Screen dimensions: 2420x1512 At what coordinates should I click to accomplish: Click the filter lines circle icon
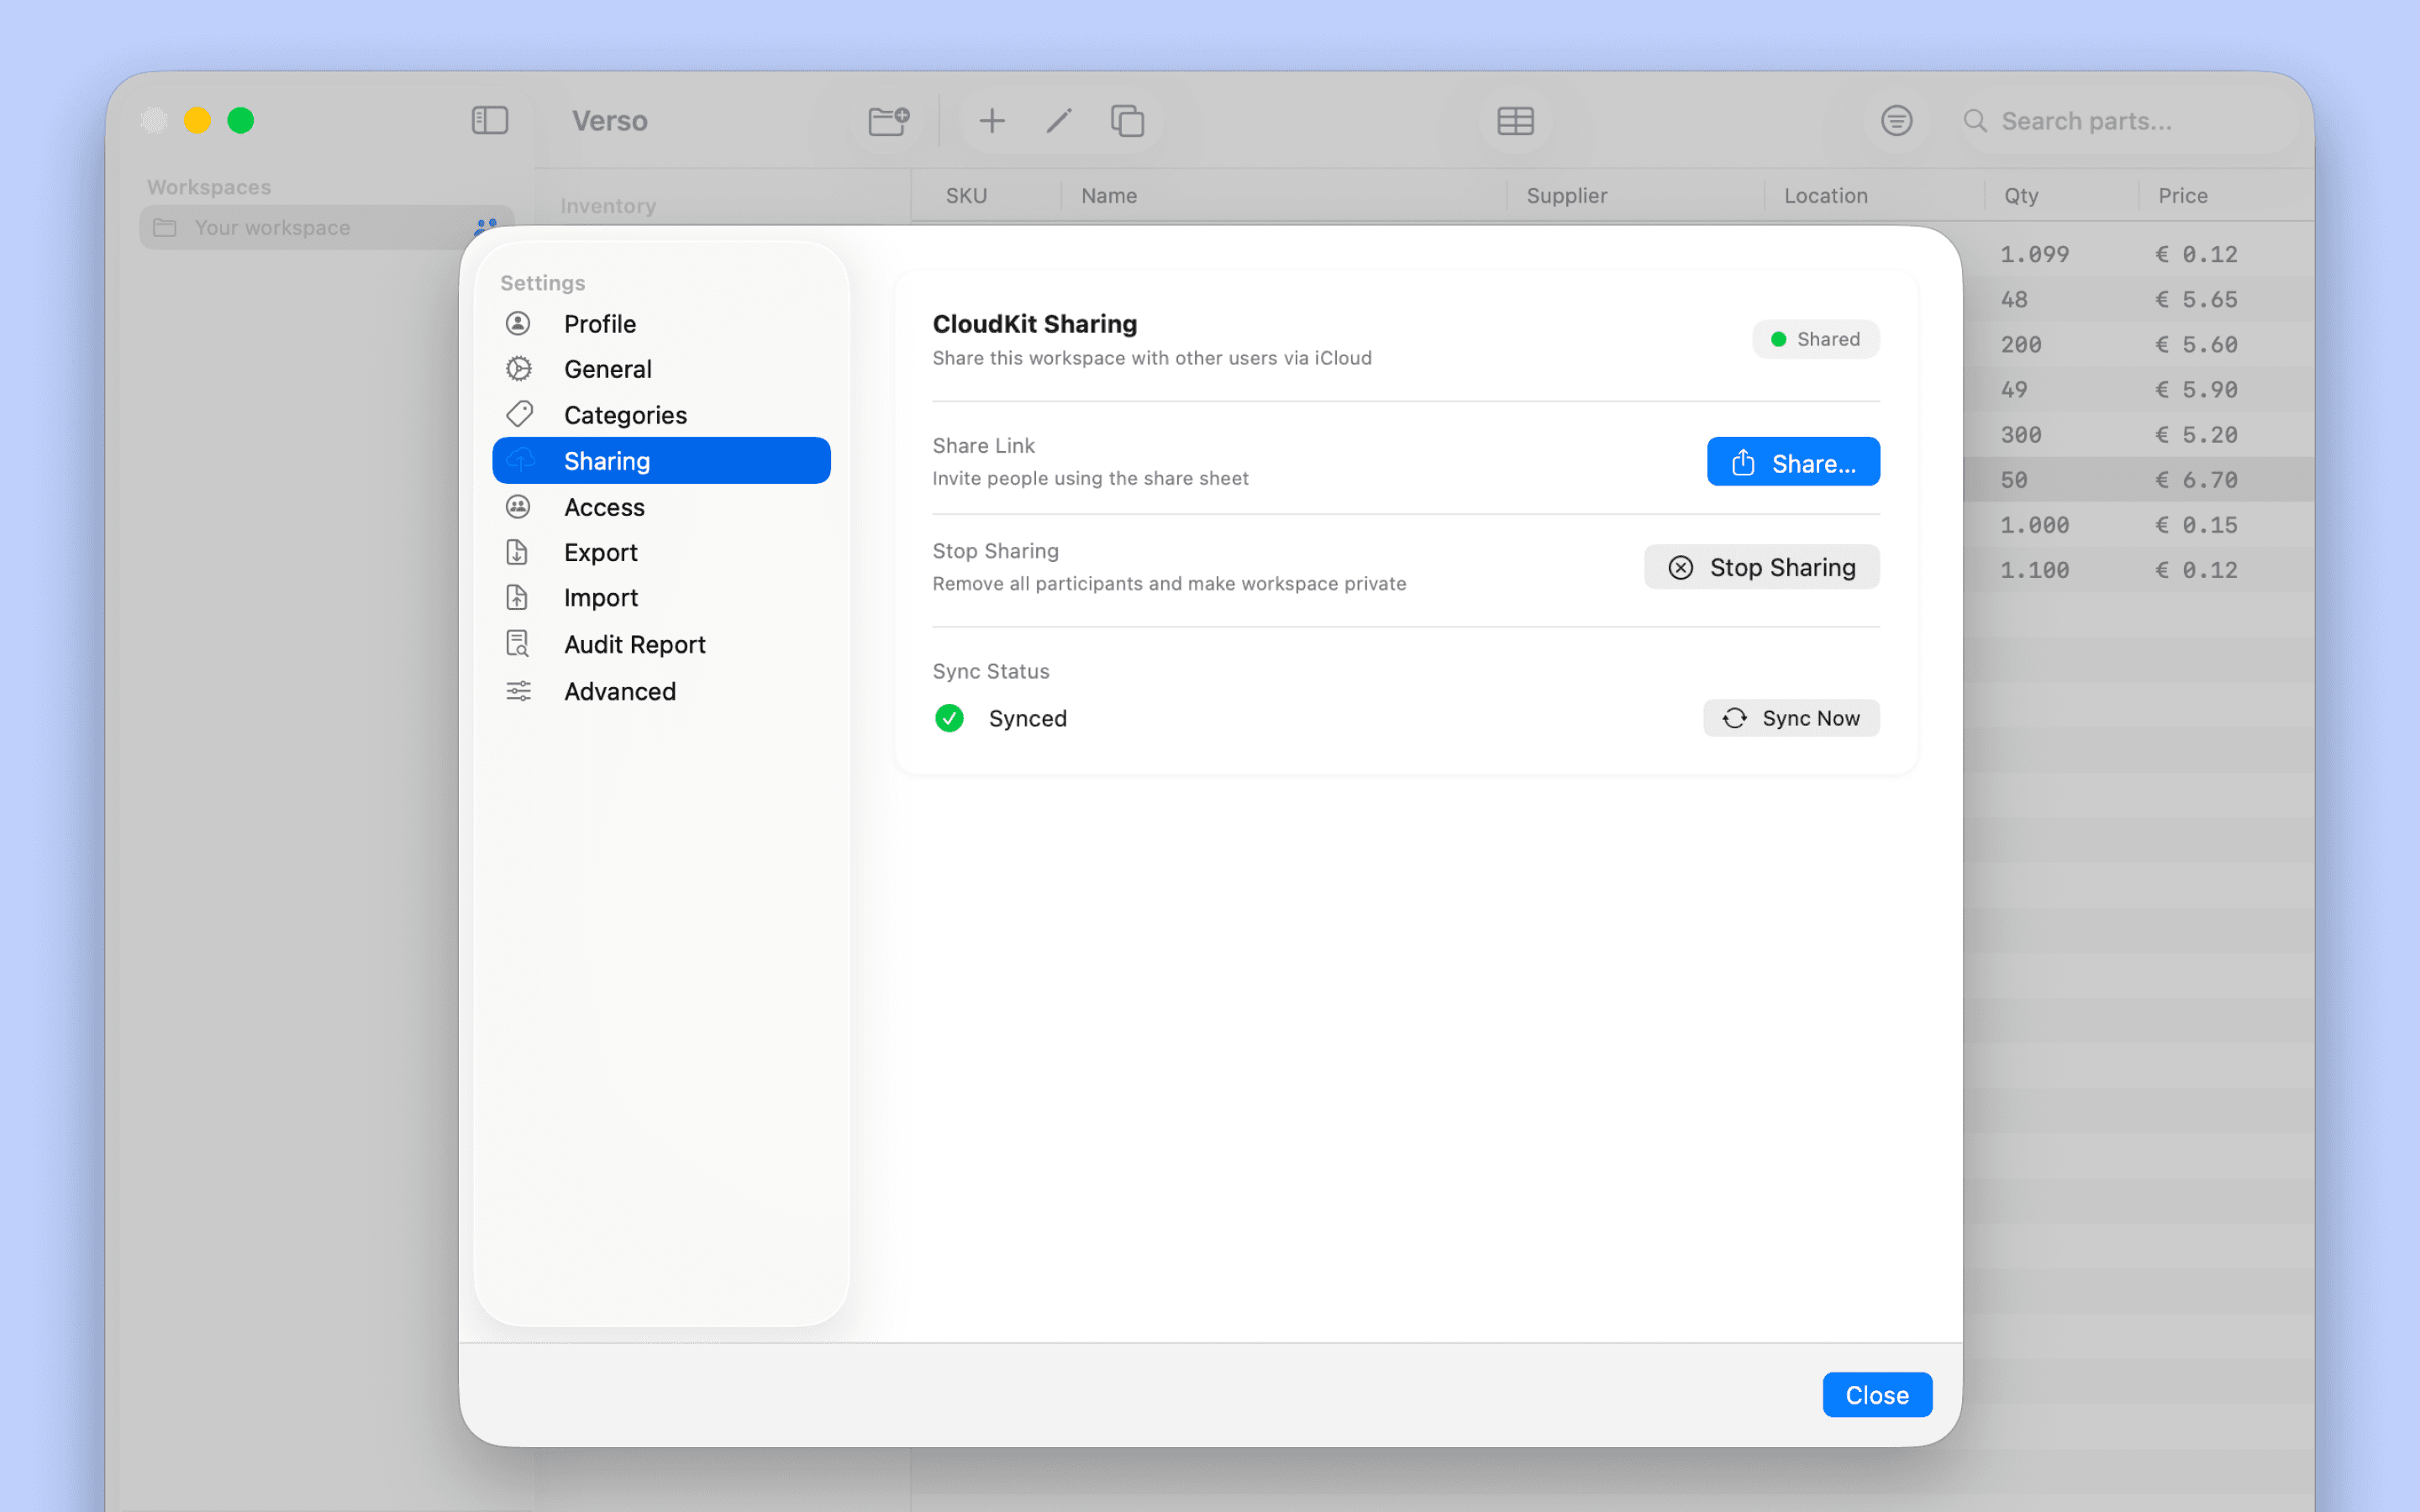1896,121
